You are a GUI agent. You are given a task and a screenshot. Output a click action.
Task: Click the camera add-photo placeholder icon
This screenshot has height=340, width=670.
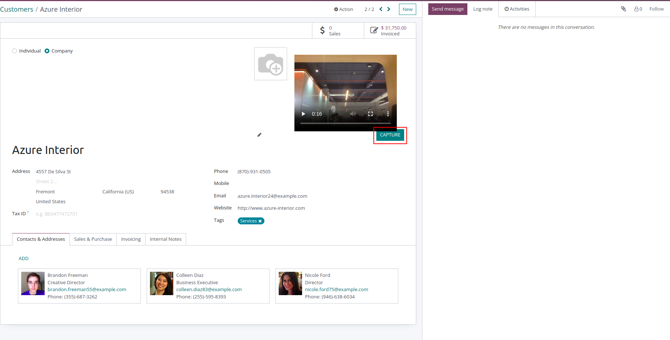coord(271,64)
